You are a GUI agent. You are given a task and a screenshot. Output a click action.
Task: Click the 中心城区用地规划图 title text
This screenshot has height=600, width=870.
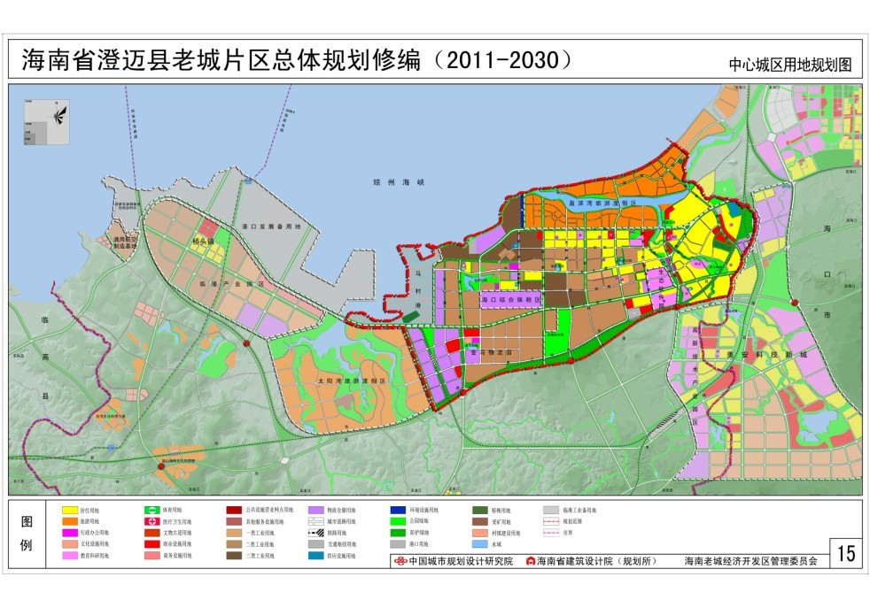pyautogui.click(x=789, y=65)
